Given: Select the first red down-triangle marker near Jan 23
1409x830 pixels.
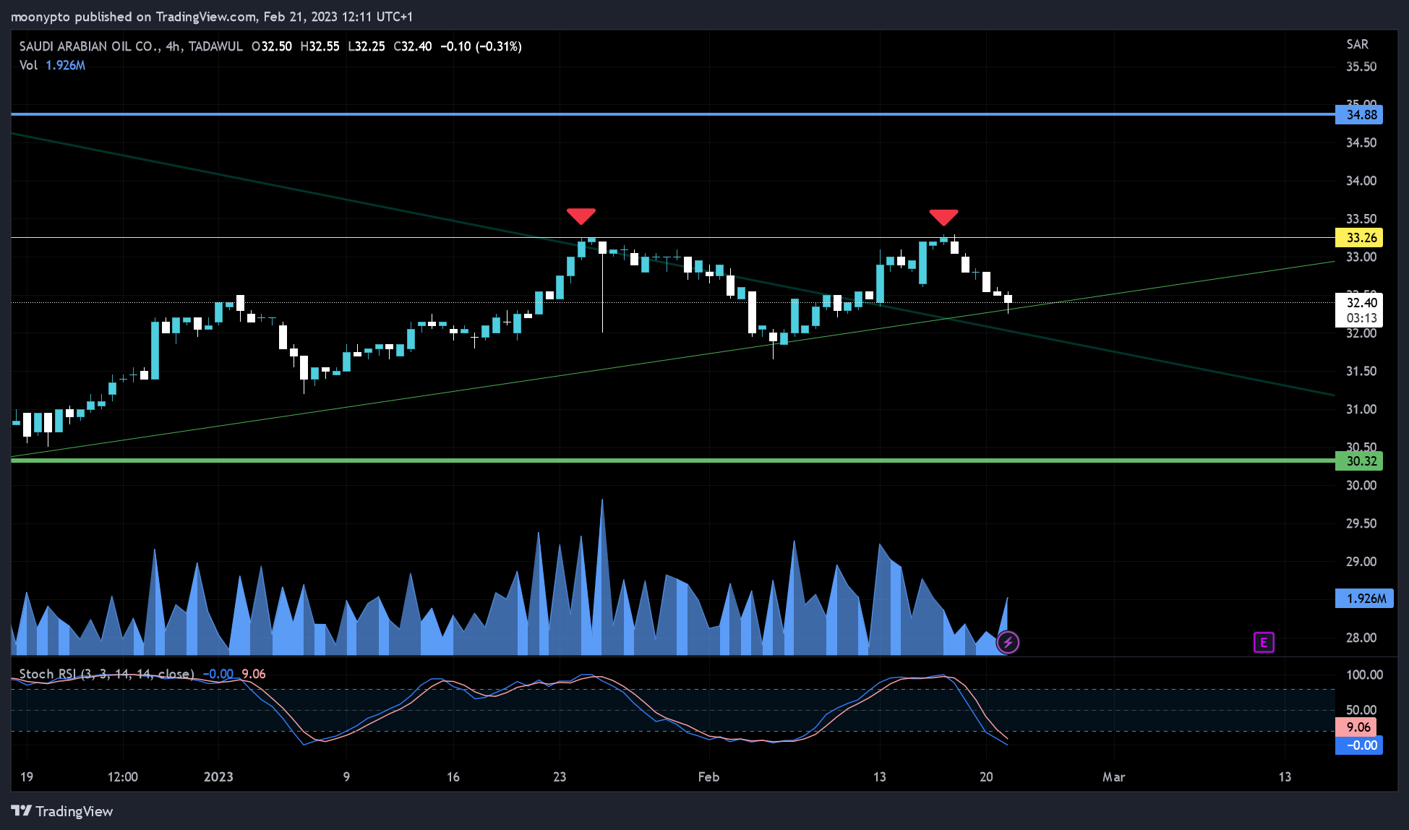Looking at the screenshot, I should (x=581, y=216).
